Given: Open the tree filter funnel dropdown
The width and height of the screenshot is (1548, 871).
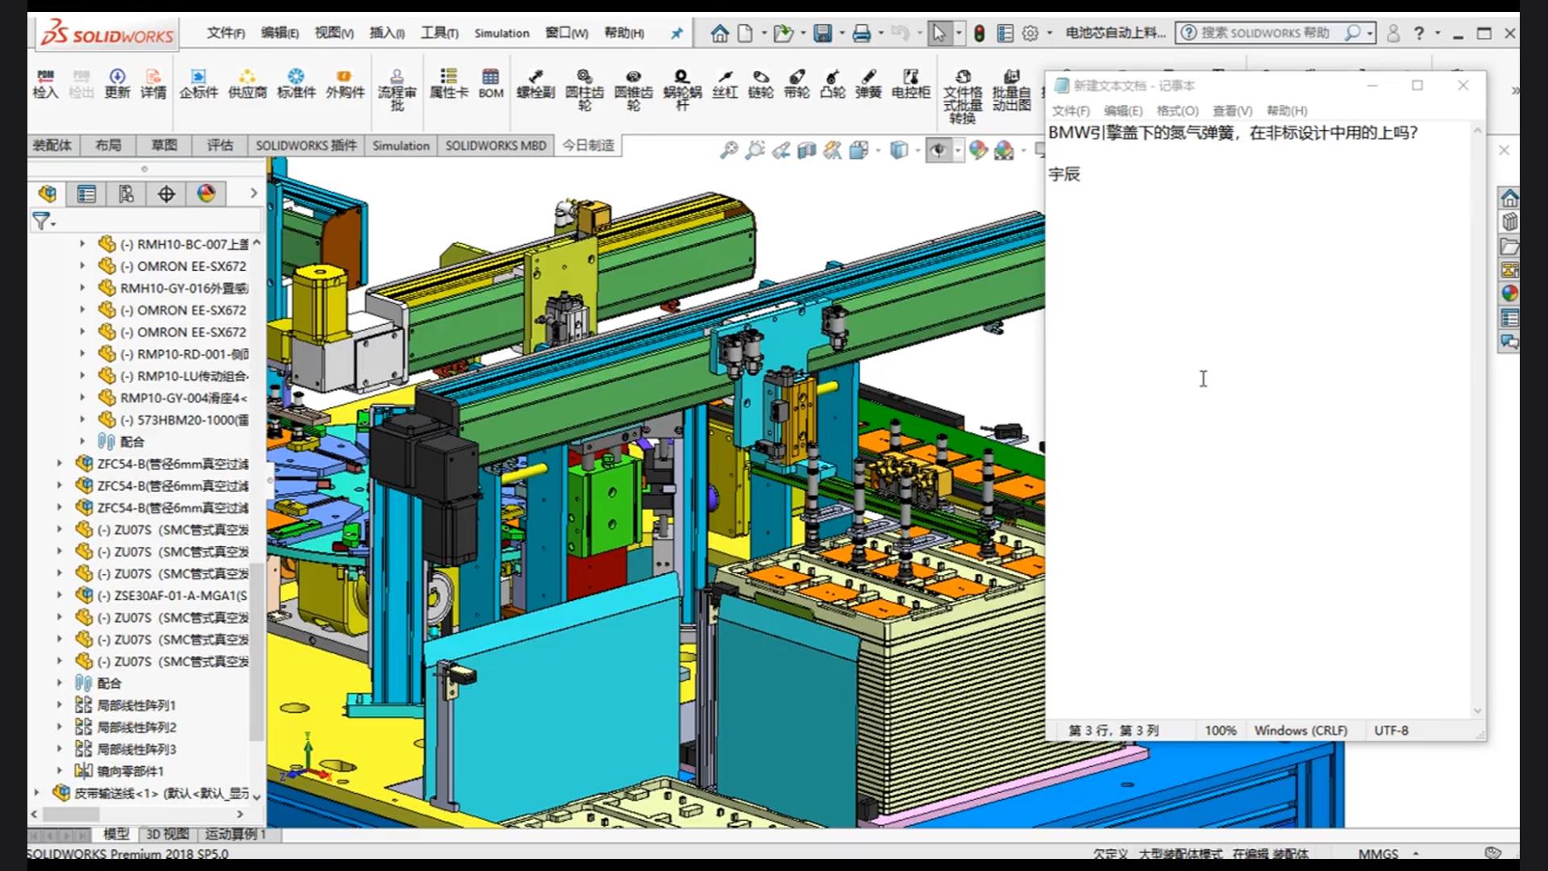Looking at the screenshot, I should [x=44, y=220].
